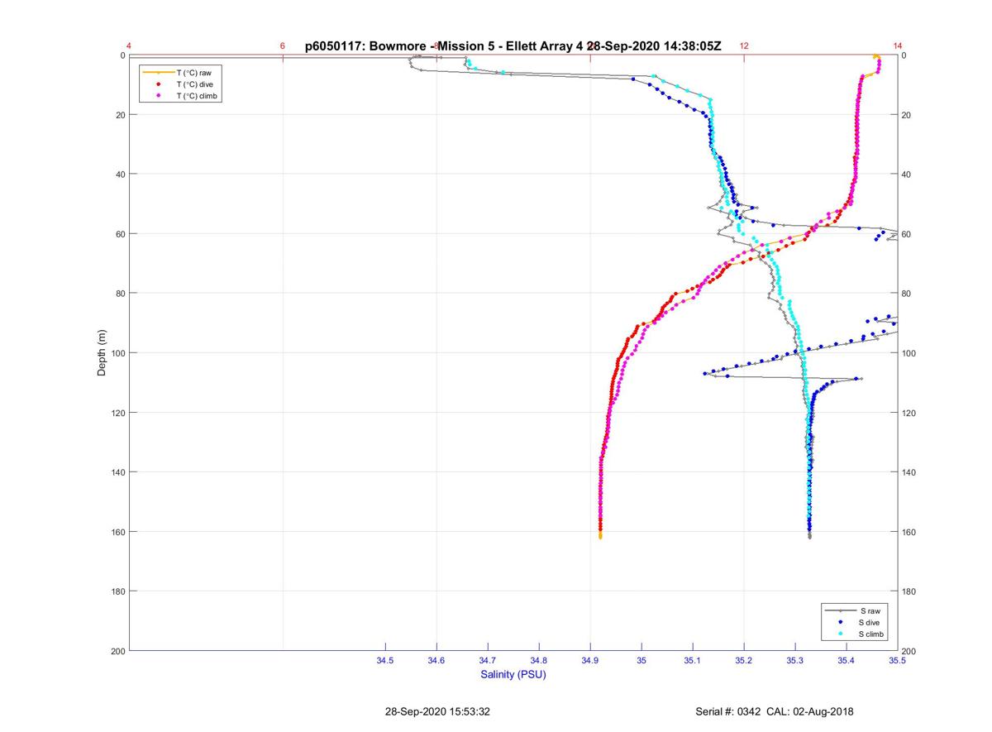Click the red temperature tick label 4

pos(129,46)
